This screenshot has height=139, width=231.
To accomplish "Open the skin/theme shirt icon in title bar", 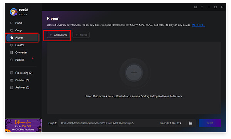I will (x=196, y=7).
